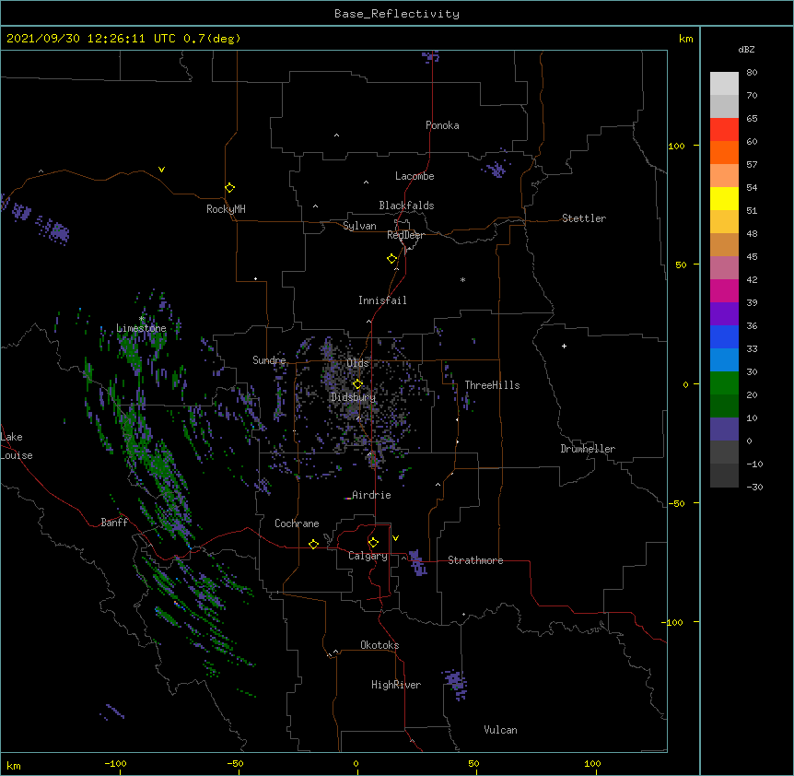Select the light gray 70-80 dBZ legend swatch

click(724, 84)
